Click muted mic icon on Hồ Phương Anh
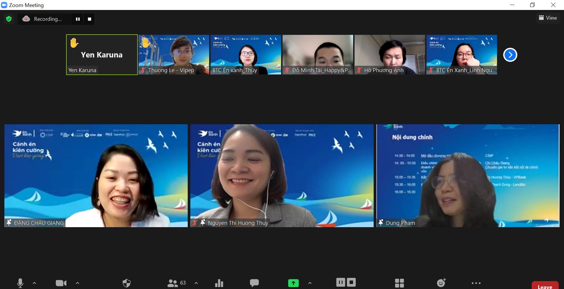 (359, 70)
